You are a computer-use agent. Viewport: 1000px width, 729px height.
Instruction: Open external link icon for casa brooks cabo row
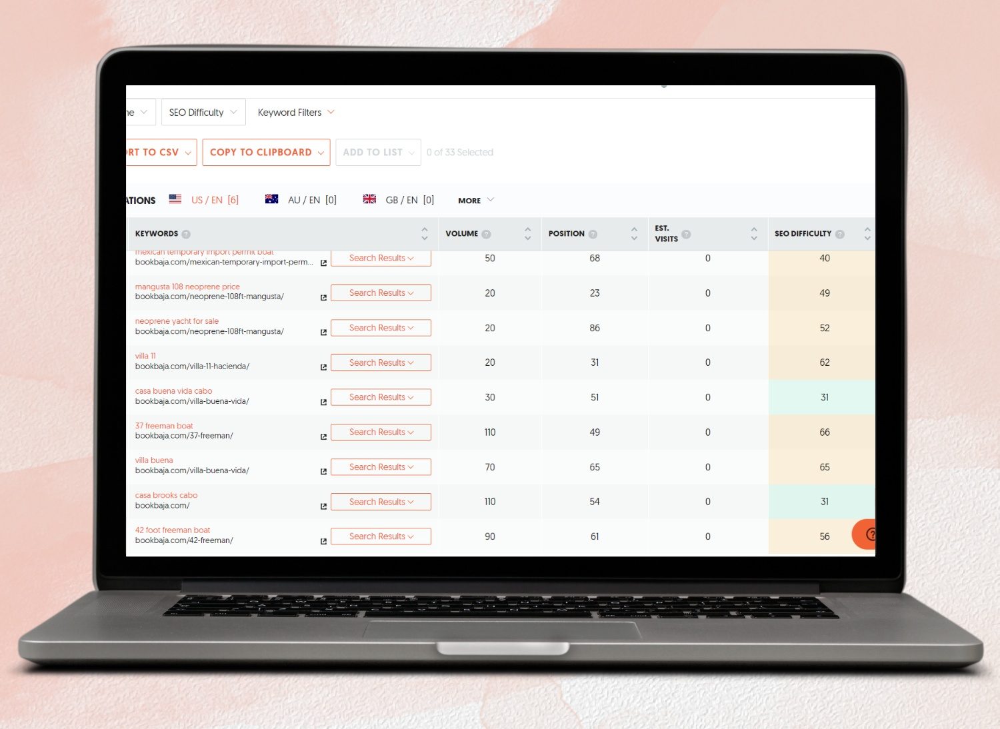323,506
